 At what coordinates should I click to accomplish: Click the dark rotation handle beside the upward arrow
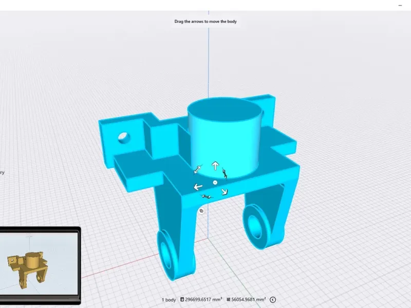tap(225, 173)
